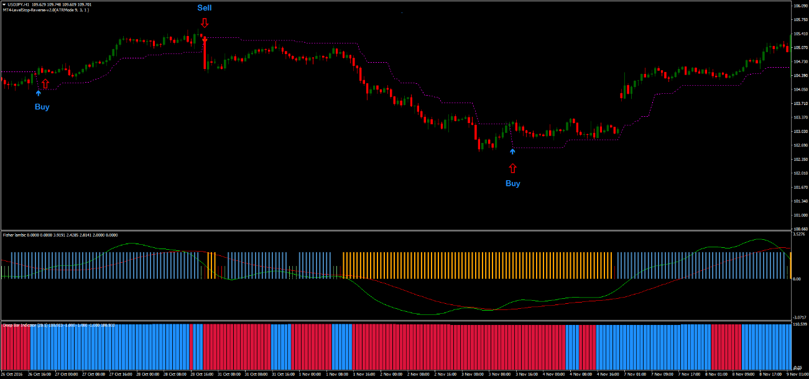The height and width of the screenshot is (379, 809).
Task: Click the small blue arrow above lower-right Buy signal
Action: (x=512, y=151)
